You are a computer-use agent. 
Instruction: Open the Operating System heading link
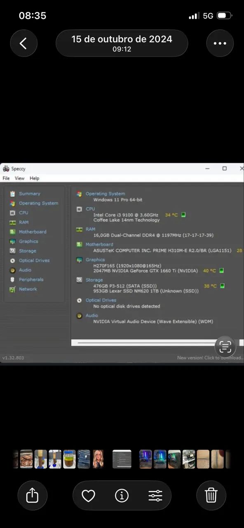click(105, 193)
